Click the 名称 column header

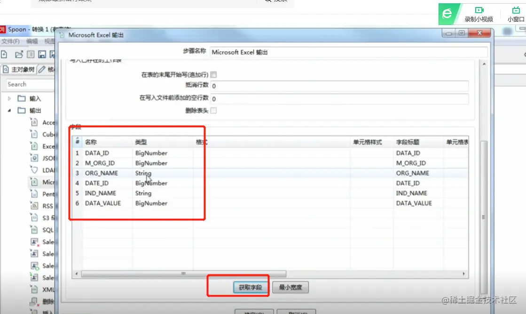(107, 142)
